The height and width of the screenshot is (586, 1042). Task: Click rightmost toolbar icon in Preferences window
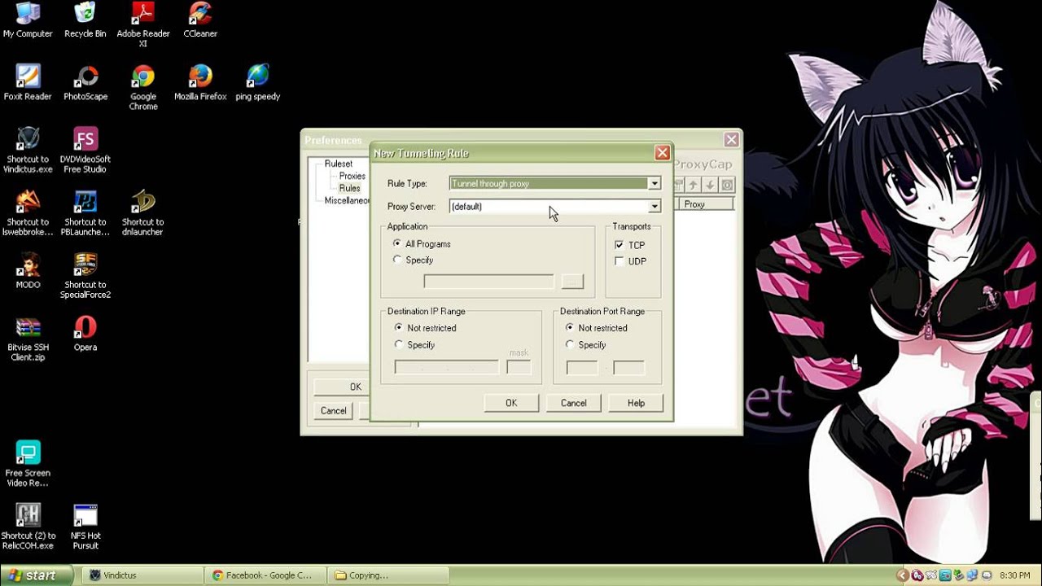click(728, 186)
